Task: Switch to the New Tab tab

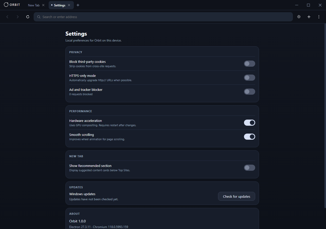Action: [33, 5]
